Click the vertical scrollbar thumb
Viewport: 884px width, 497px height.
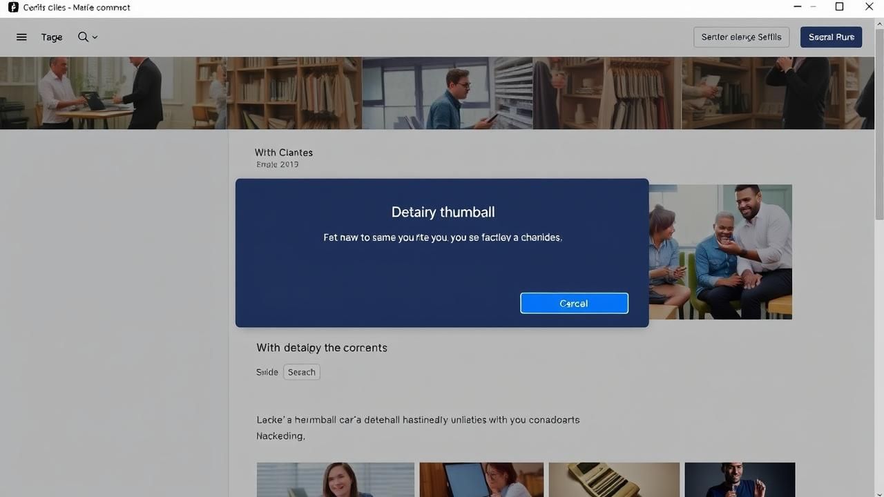[878, 124]
